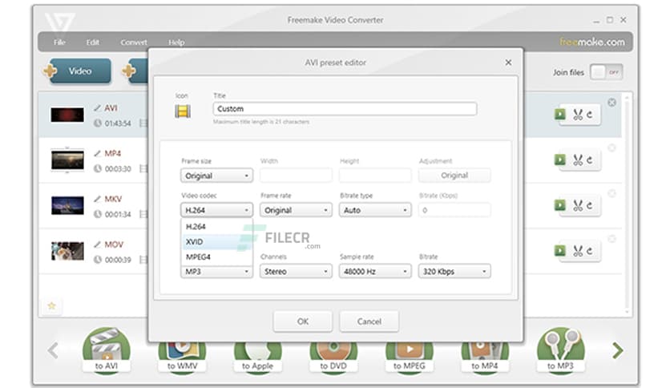670x388 pixels.
Task: Select XVID in the codec list
Action: (216, 242)
